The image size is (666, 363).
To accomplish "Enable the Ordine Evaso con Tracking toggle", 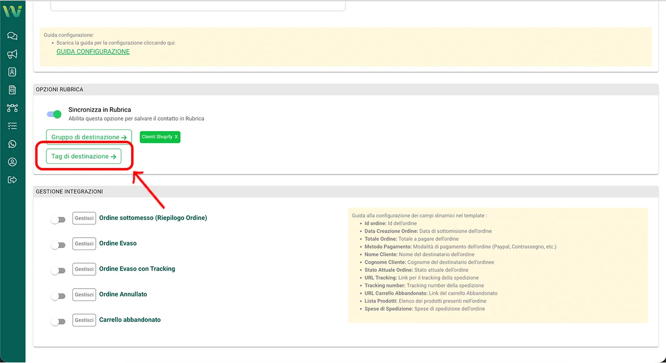I will 58,271.
